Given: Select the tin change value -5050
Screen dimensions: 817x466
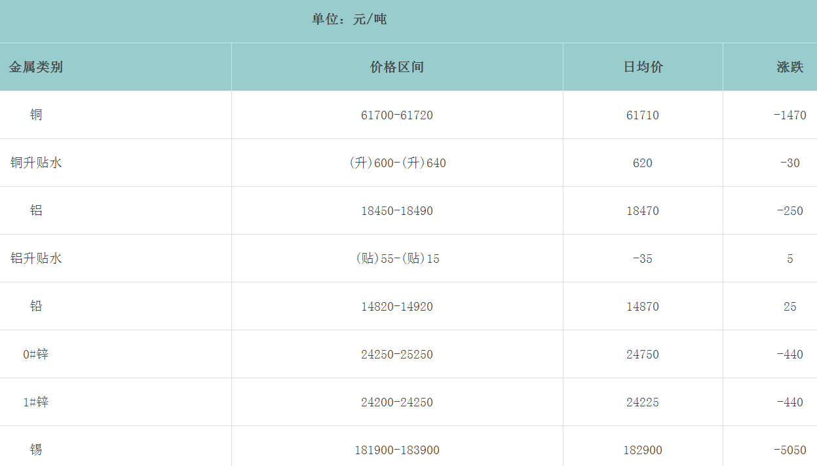Looking at the screenshot, I should pos(789,450).
